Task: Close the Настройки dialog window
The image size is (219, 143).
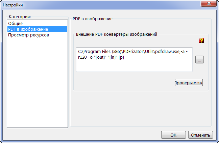Action: pos(208,4)
